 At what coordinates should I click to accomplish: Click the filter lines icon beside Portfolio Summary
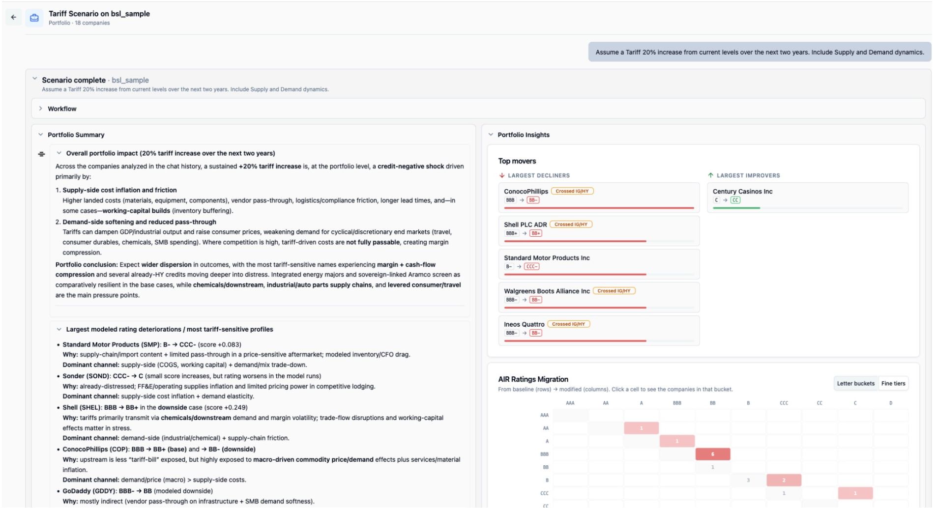pos(41,154)
